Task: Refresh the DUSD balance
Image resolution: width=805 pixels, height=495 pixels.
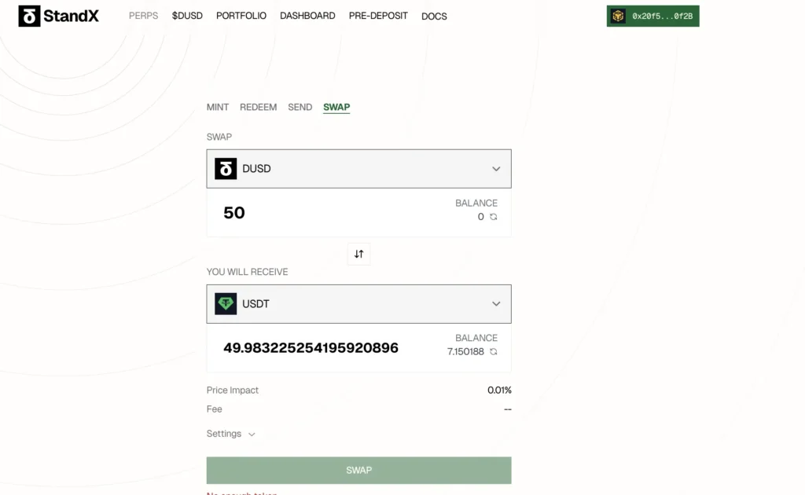Action: pyautogui.click(x=494, y=217)
